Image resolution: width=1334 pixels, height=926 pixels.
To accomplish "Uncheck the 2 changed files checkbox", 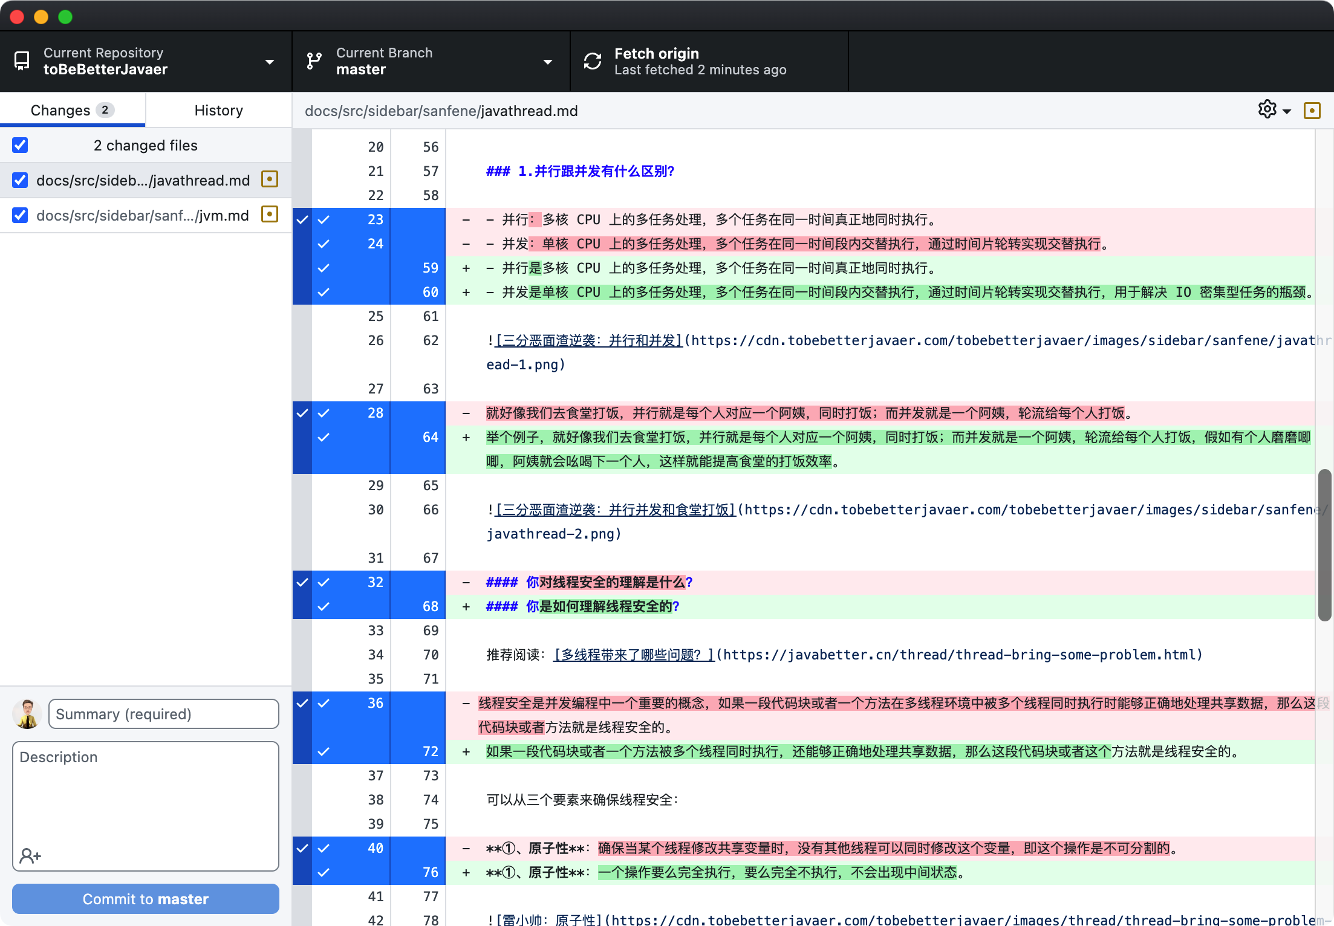I will pyautogui.click(x=20, y=144).
